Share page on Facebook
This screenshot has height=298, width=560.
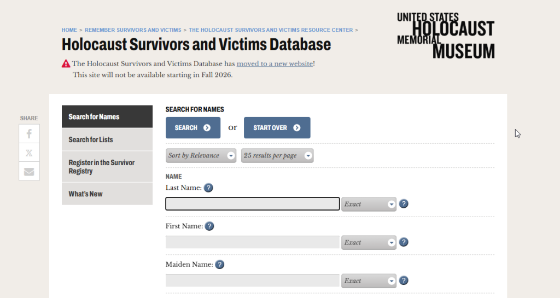coord(30,134)
